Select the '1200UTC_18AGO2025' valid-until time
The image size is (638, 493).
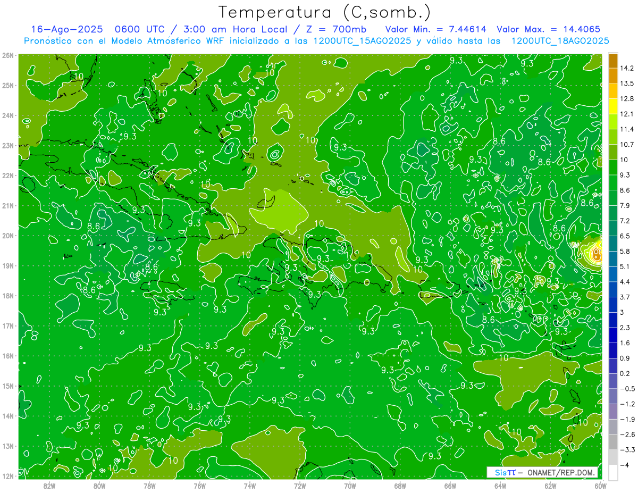[560, 41]
